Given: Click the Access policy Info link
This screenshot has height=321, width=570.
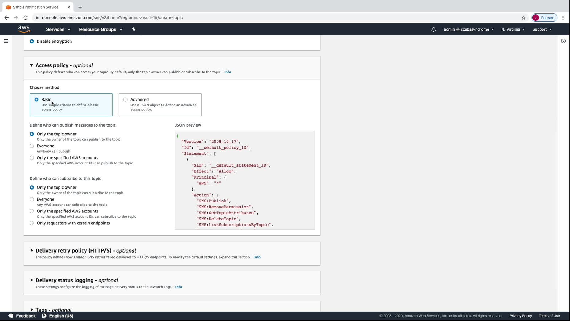Looking at the screenshot, I should tap(228, 72).
